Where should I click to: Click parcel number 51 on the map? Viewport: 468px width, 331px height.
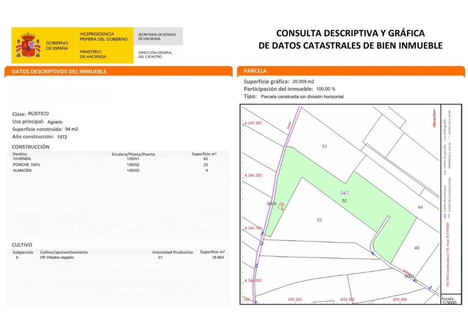tap(325, 146)
